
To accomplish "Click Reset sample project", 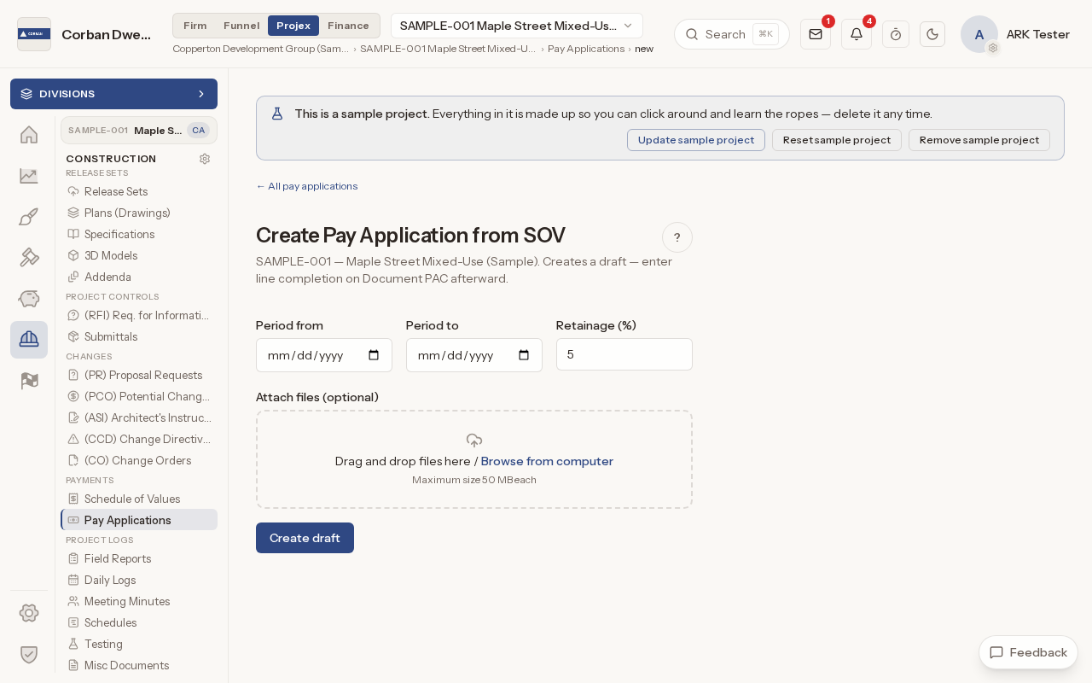I will tap(837, 140).
